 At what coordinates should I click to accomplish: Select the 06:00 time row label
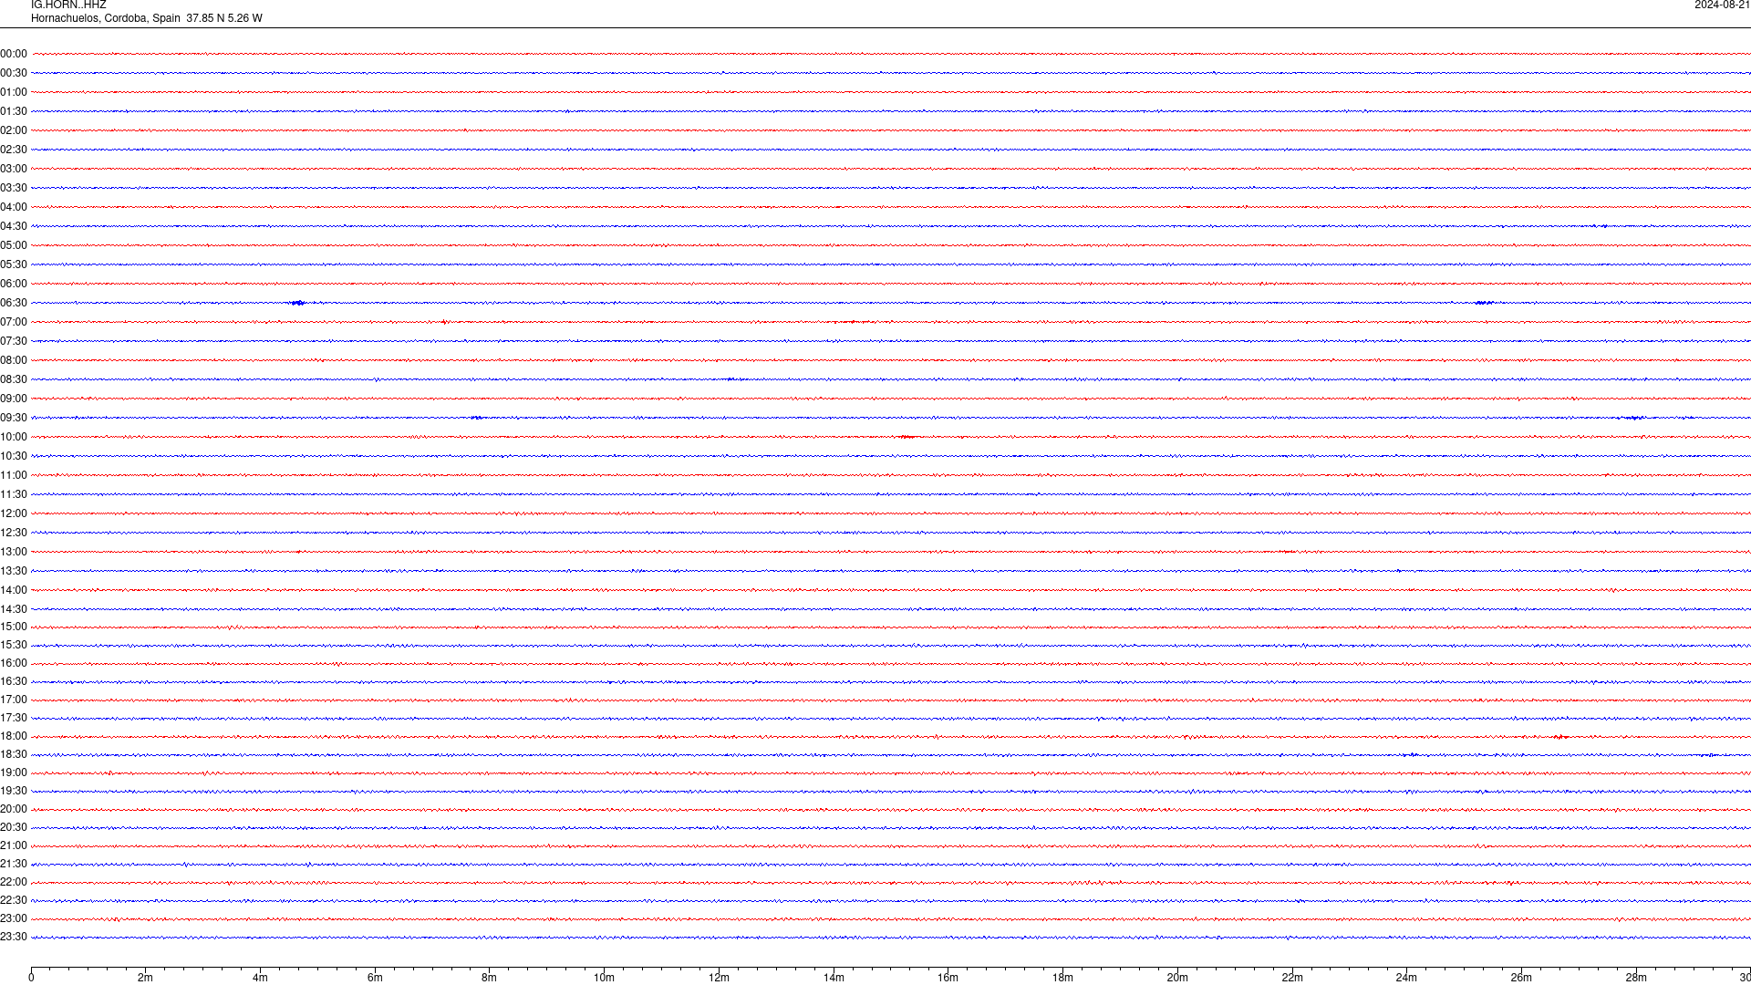(14, 284)
